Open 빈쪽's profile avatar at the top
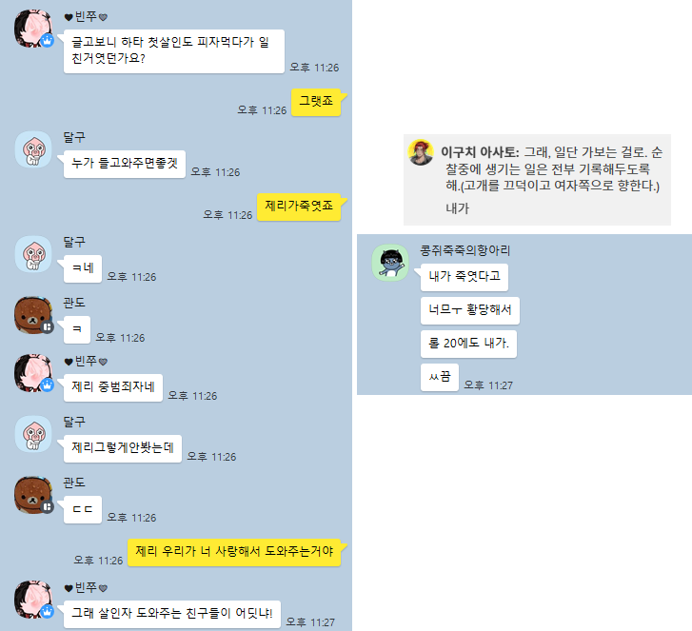Screen dimensions: 692x631 33,29
